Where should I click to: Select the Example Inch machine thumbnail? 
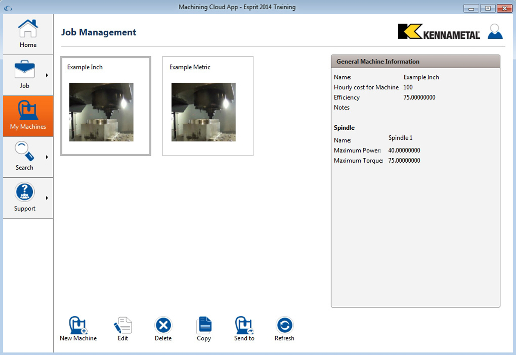pyautogui.click(x=101, y=112)
